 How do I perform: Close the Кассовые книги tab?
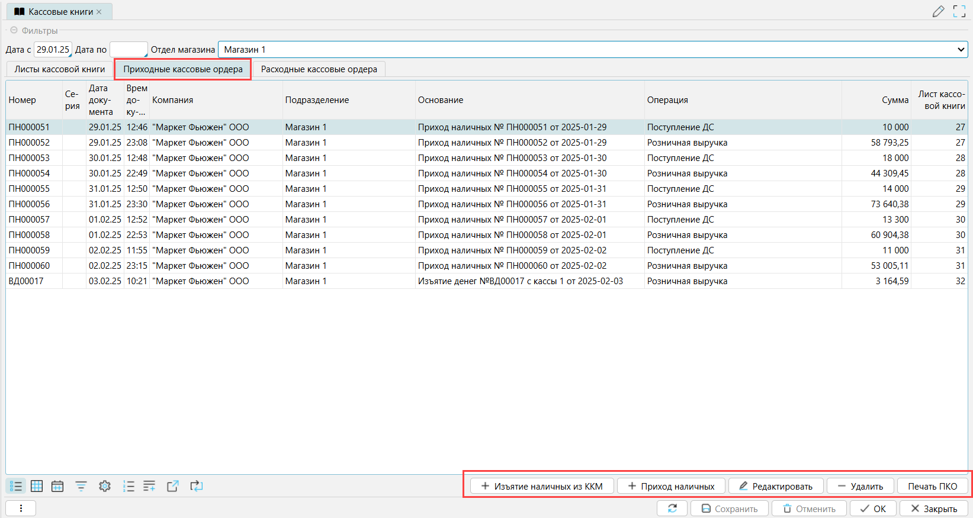click(x=99, y=12)
